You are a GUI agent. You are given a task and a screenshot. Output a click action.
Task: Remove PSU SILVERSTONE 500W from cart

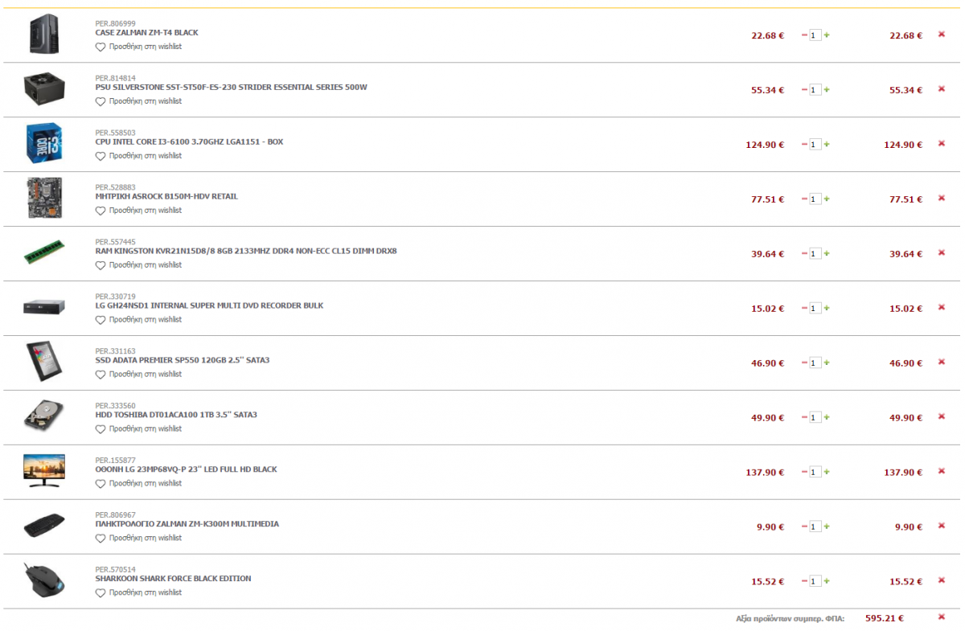pyautogui.click(x=942, y=89)
